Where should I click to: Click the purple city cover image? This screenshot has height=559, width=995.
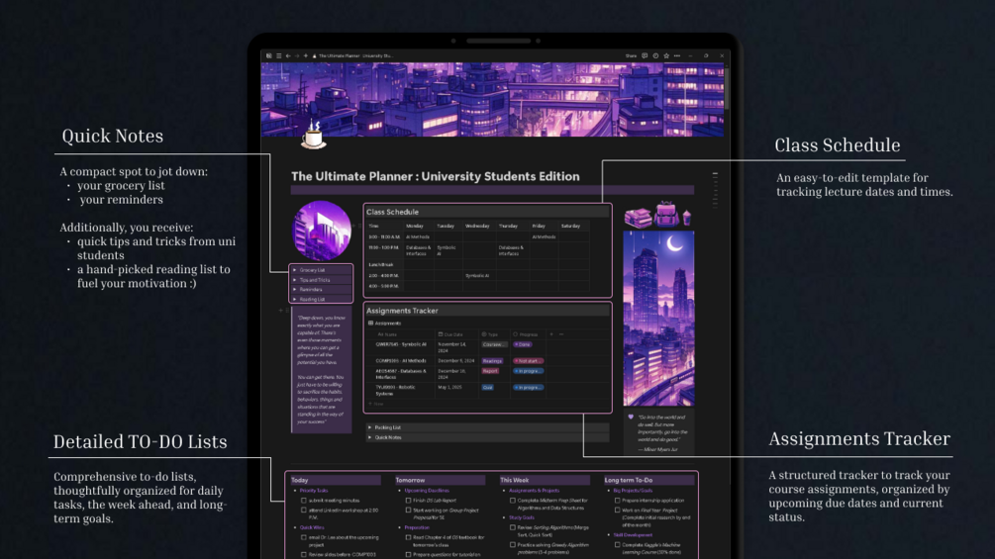pos(492,100)
